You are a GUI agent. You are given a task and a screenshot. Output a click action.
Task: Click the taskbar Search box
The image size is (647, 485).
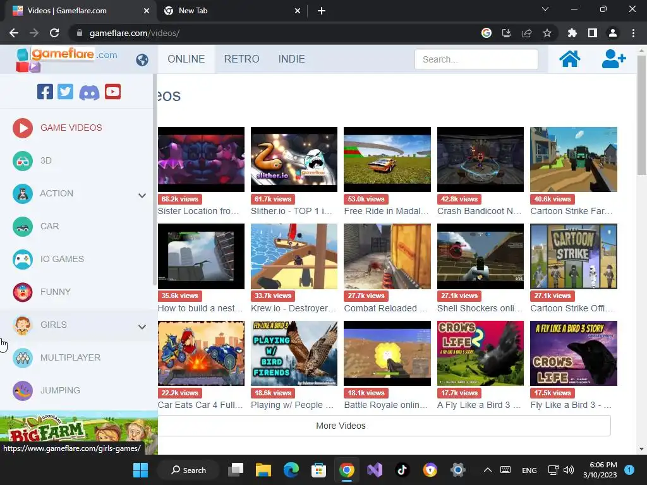[x=188, y=470]
